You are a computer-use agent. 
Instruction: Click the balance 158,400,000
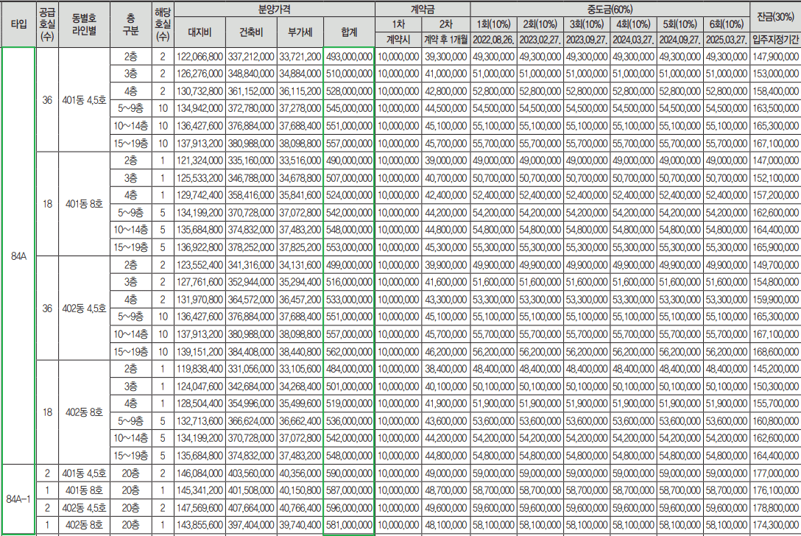point(775,91)
